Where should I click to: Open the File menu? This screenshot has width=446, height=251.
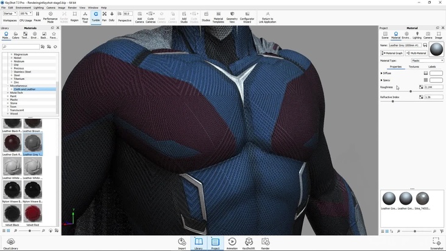click(x=4, y=8)
